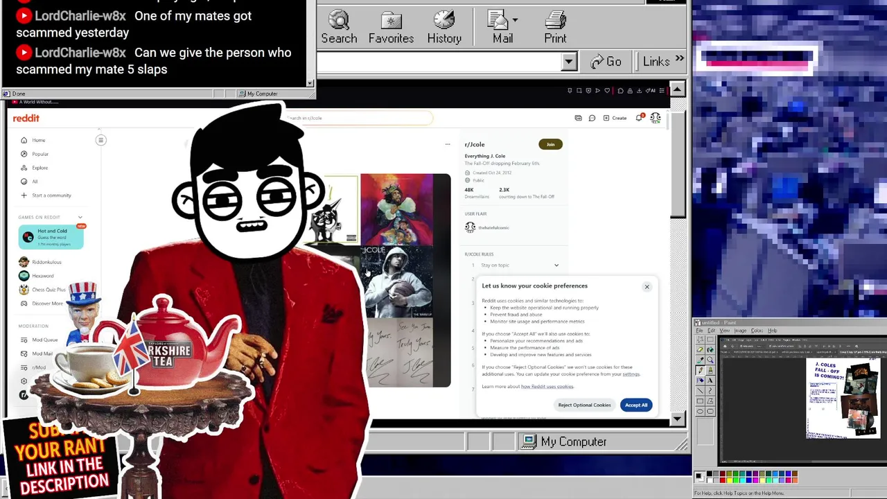Pick the yellow swatch in Paint palette
The image size is (887, 499).
click(729, 480)
